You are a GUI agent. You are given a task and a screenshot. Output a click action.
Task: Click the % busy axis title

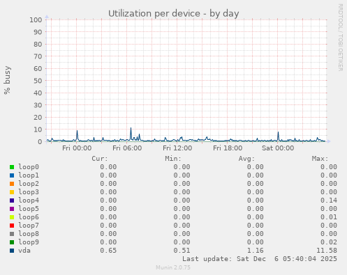[7, 80]
